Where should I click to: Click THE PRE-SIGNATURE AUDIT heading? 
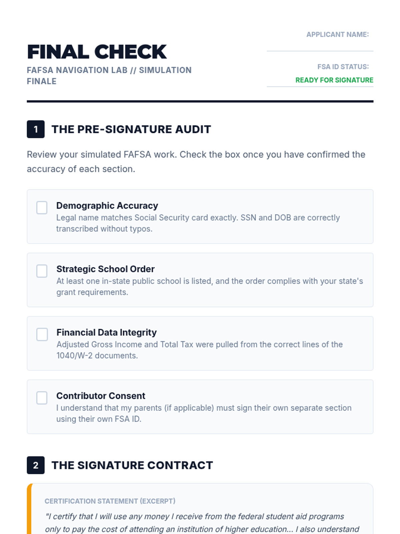click(131, 129)
